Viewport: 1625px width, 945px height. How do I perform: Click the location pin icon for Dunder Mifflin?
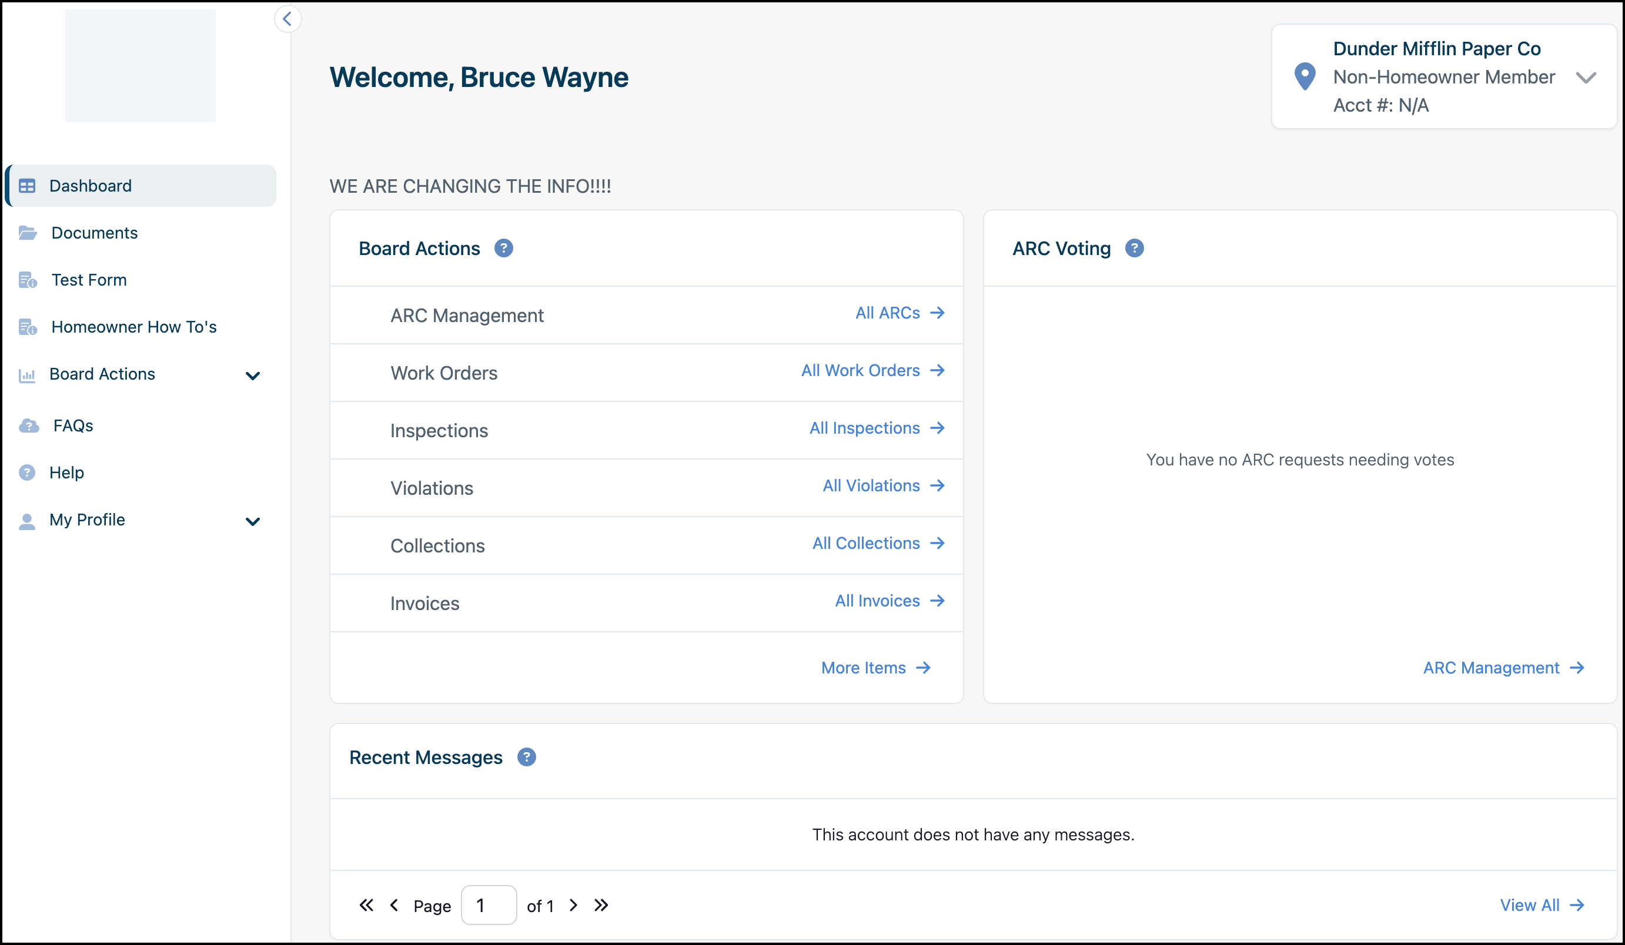pyautogui.click(x=1305, y=77)
